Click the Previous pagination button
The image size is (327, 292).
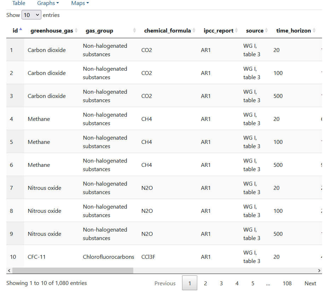165,283
